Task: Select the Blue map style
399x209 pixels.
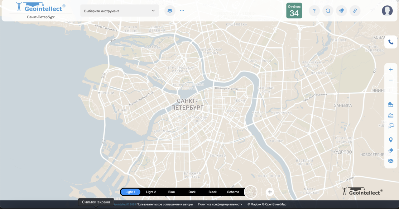Action: pos(171,192)
